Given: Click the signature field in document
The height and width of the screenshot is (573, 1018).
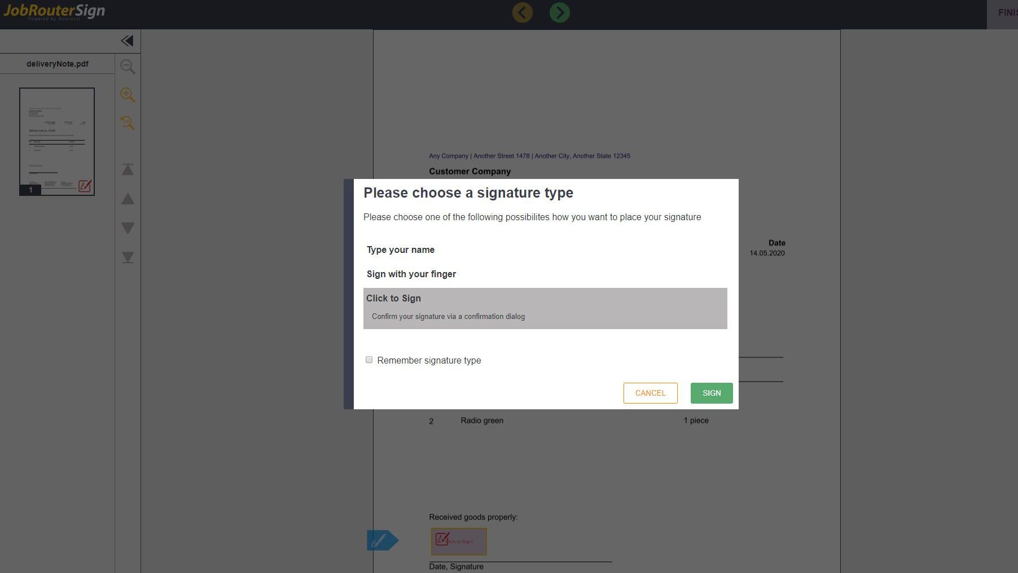Looking at the screenshot, I should [x=459, y=541].
